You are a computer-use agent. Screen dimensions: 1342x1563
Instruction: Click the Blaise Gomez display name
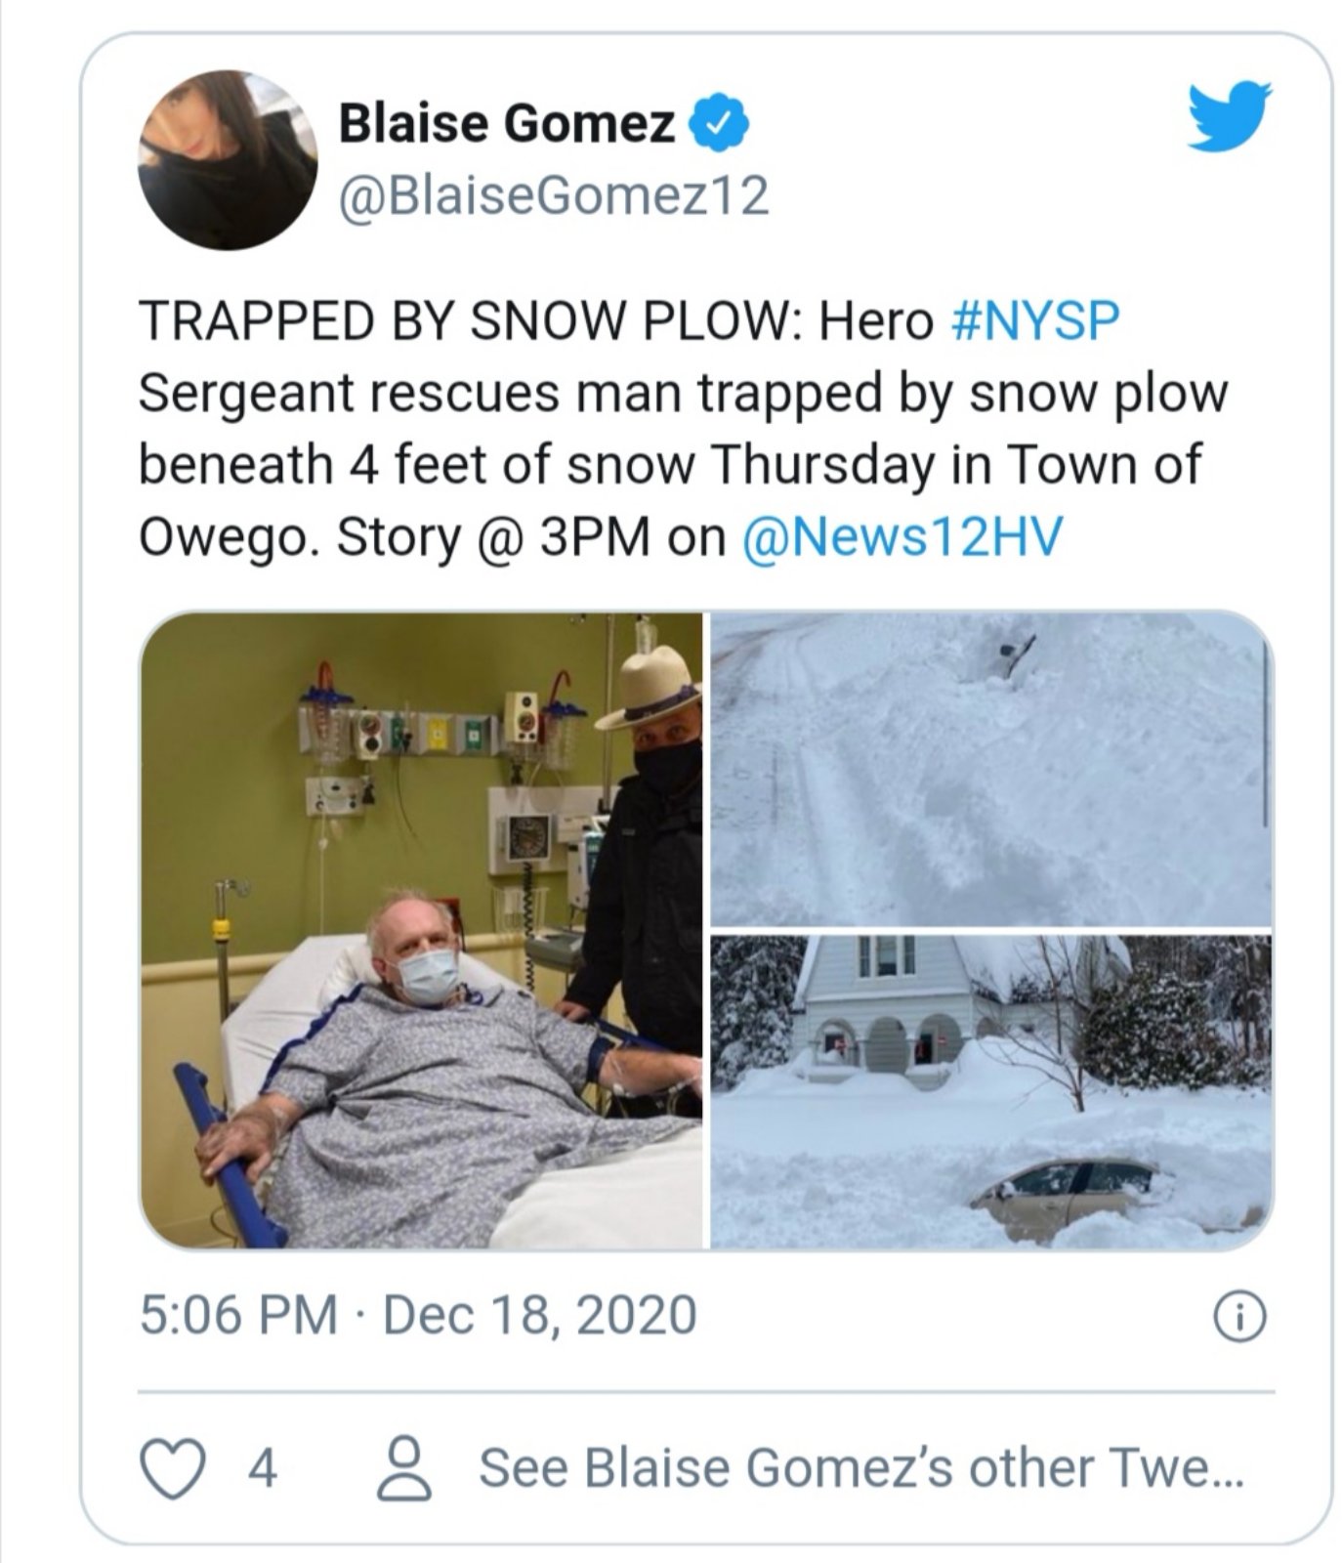tap(506, 124)
